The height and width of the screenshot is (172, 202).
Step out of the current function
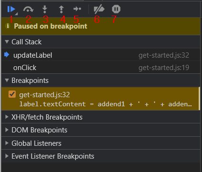61,10
